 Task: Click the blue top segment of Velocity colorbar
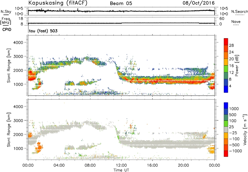pos(226,106)
